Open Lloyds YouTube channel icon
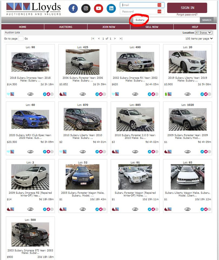 [99, 8]
